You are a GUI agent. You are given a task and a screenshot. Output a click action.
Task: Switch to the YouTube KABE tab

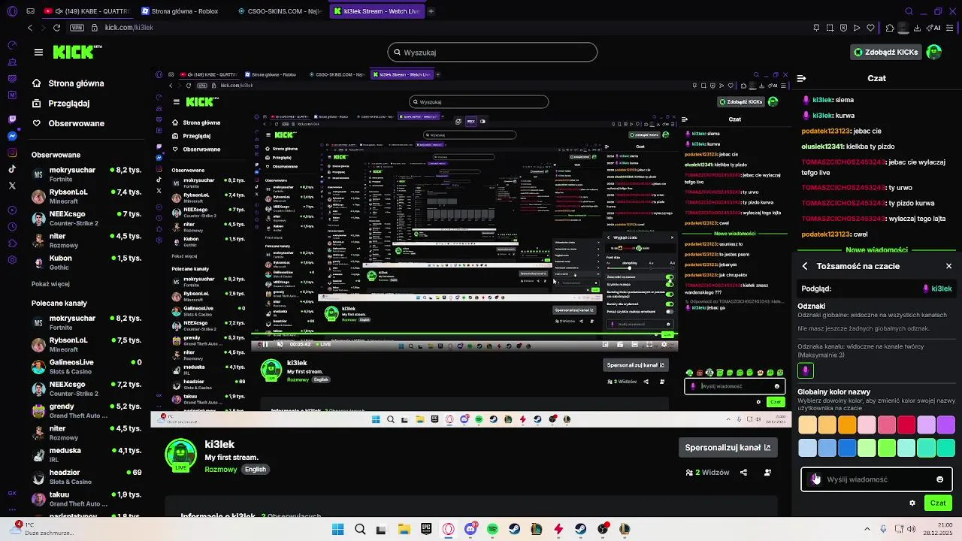[x=86, y=11]
